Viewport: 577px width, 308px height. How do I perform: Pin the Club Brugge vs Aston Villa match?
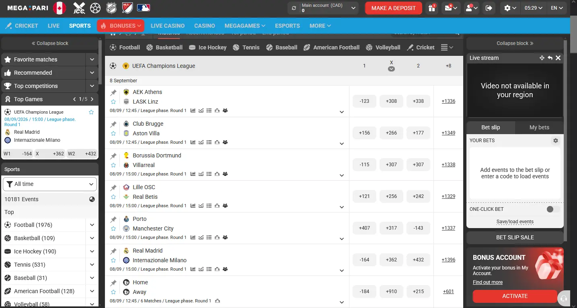tap(113, 124)
